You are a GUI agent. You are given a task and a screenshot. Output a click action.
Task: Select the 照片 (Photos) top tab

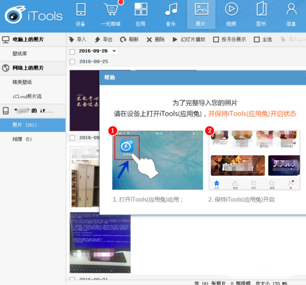coord(201,15)
